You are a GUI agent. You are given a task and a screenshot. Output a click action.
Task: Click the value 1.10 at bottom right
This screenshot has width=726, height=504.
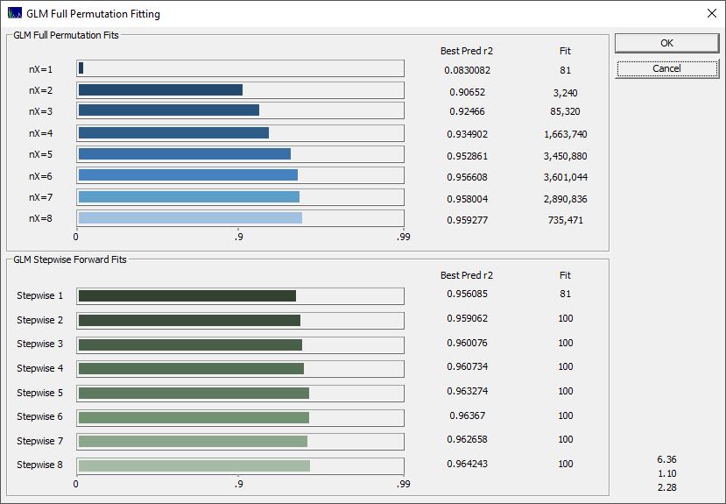coord(666,473)
